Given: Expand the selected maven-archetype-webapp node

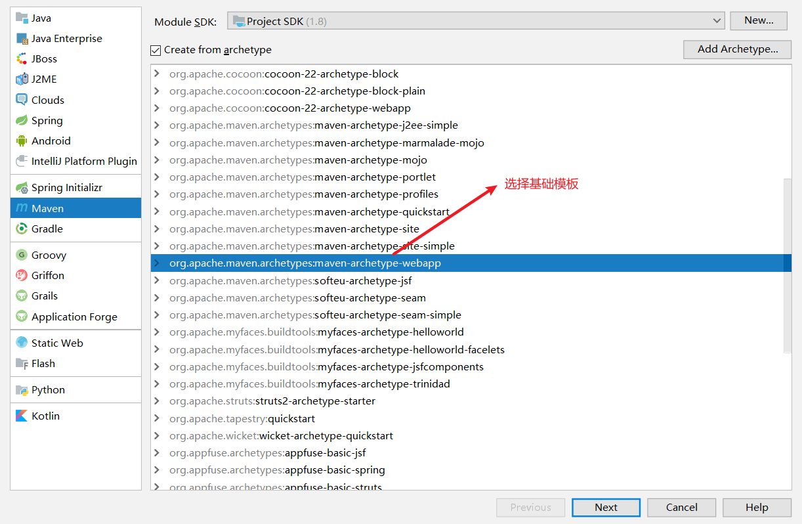Looking at the screenshot, I should click(x=156, y=263).
